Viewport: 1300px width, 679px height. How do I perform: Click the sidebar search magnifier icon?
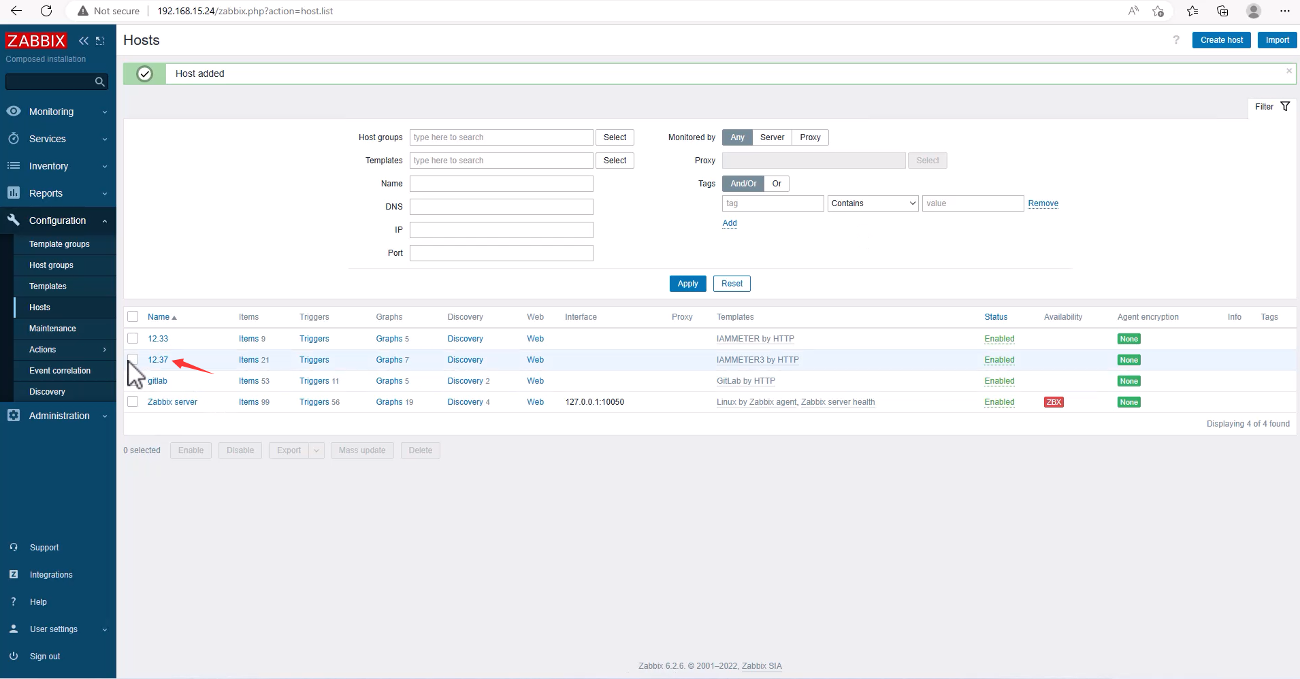[x=100, y=82]
